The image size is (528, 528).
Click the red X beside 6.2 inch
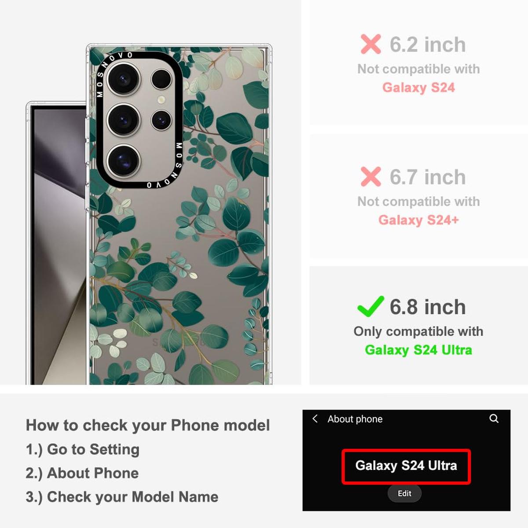coord(370,44)
